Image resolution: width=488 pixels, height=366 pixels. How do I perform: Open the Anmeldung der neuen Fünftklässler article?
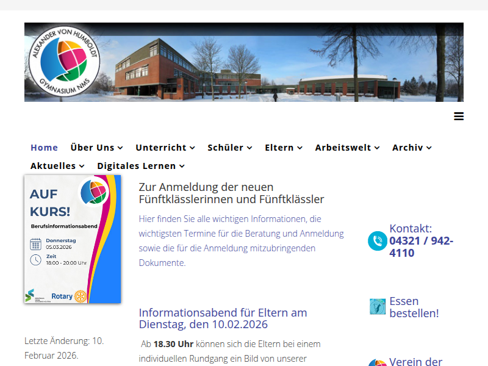click(231, 193)
